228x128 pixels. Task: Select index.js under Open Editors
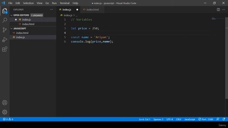(33, 20)
